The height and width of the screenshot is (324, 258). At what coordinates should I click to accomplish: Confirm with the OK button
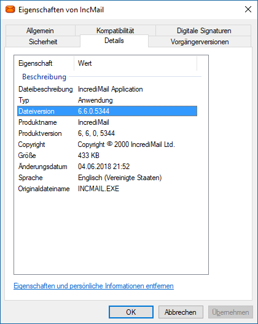pyautogui.click(x=131, y=312)
